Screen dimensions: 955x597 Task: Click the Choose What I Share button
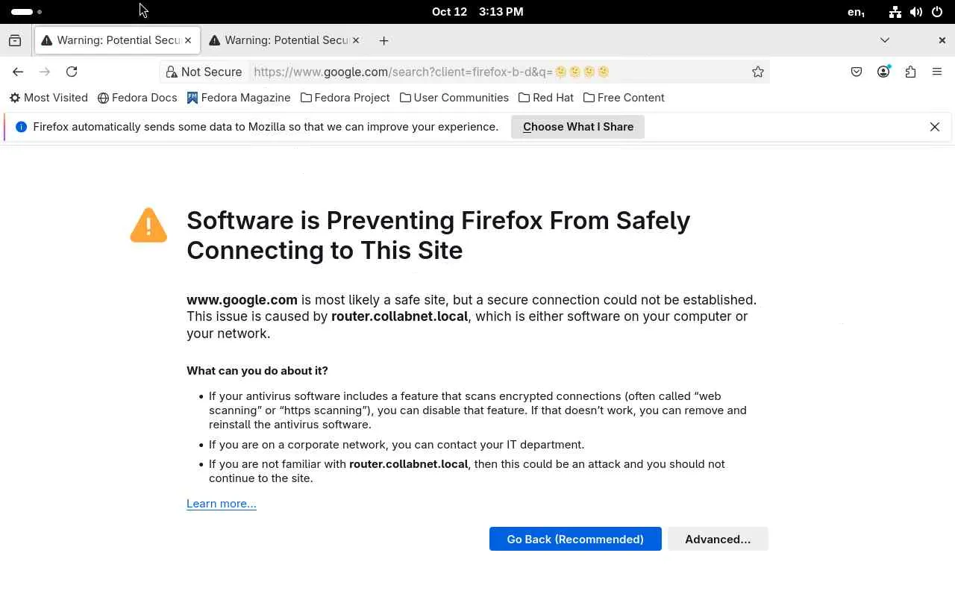tap(577, 127)
